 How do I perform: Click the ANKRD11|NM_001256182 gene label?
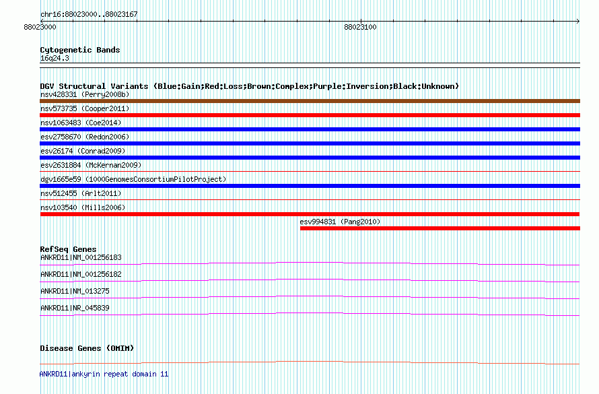[81, 274]
